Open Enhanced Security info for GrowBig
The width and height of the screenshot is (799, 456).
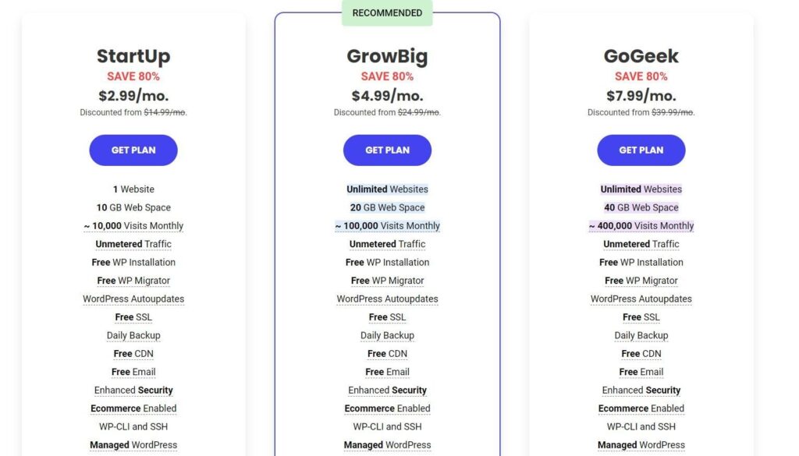pyautogui.click(x=387, y=390)
